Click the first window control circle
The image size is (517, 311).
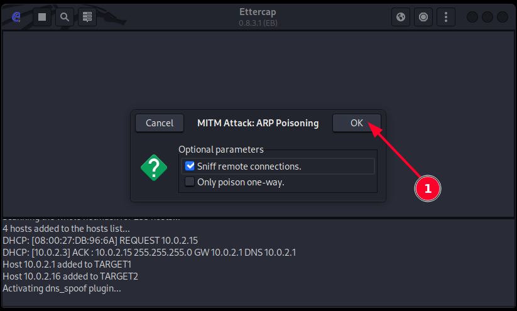[472, 17]
